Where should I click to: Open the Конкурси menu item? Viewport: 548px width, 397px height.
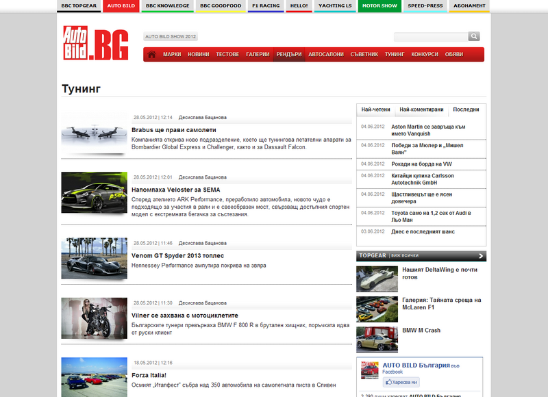coord(425,55)
